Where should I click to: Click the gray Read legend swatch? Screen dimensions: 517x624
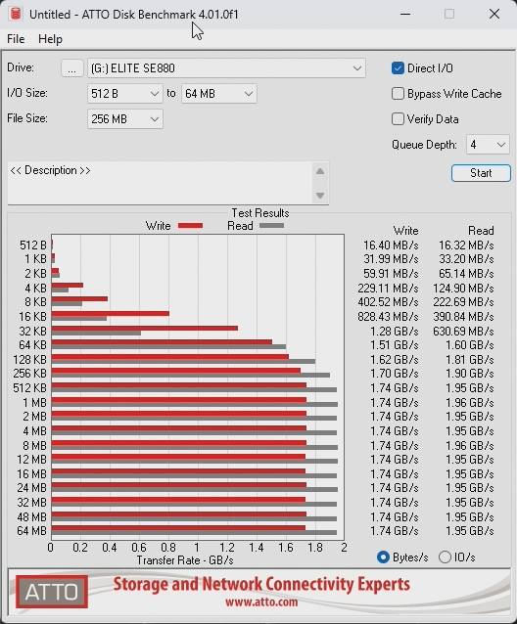(271, 226)
